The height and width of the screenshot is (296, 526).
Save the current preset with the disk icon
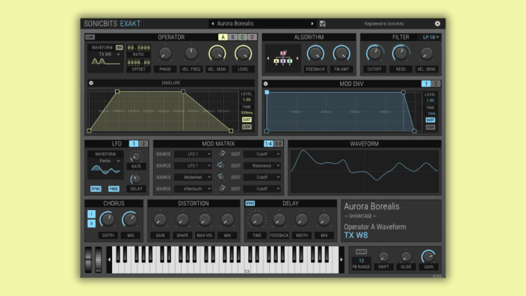coord(322,23)
